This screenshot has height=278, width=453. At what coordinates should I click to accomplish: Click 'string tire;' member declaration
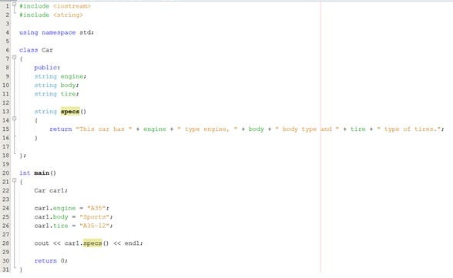[56, 94]
